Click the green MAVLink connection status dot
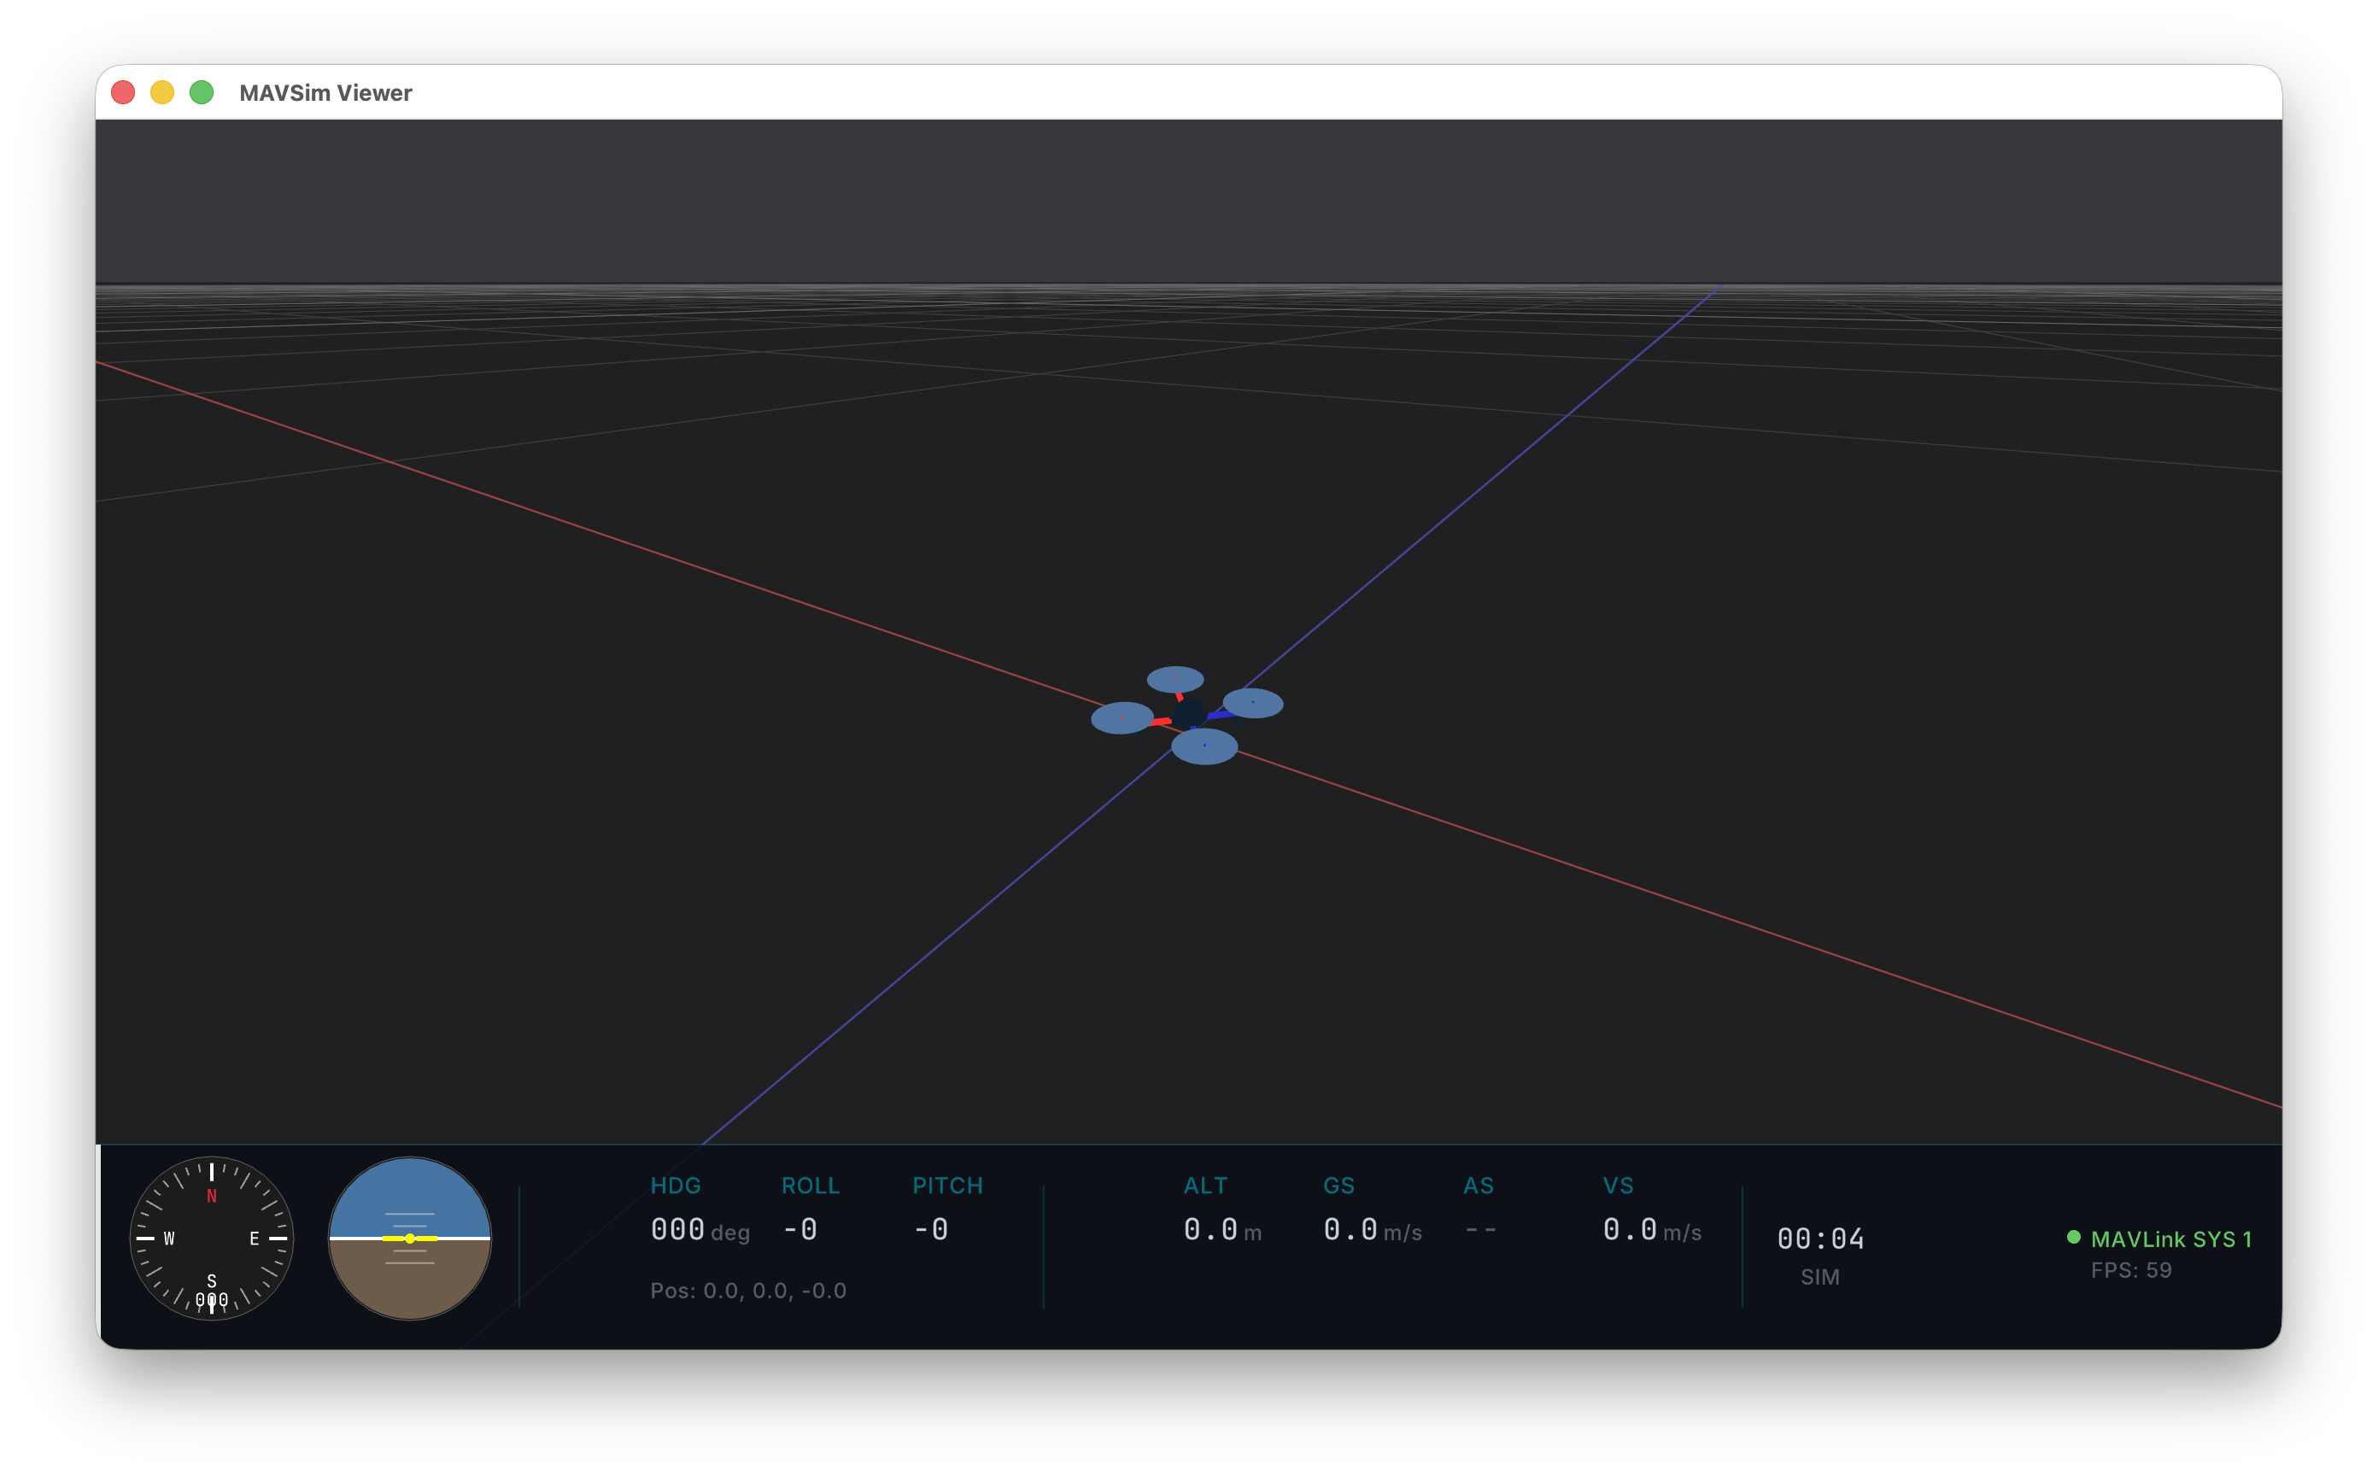The height and width of the screenshot is (1476, 2378). (x=2073, y=1237)
